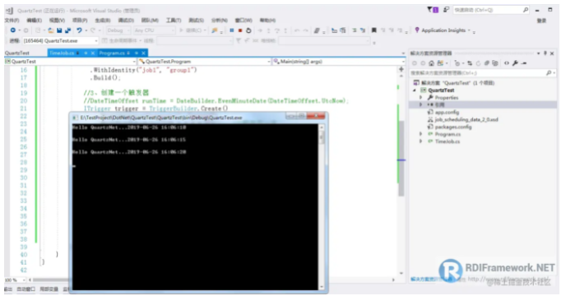566x296 pixels.
Task: Click the Properties wrench icon in Solution Explorer toolbar
Action: [x=515, y=63]
